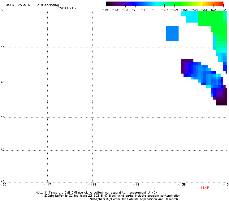Click the yellow section of the color scale bar
Screen dimensions: 229x201
[x=201, y=4]
